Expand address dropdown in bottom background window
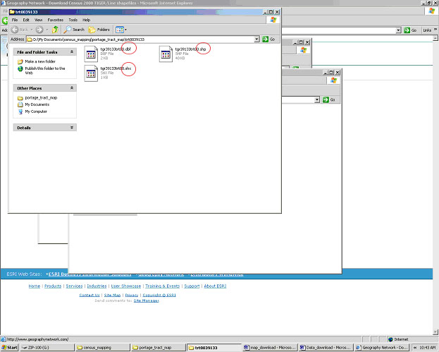439x352 pixels. [317, 99]
